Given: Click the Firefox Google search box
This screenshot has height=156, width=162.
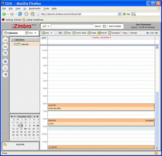Looking at the screenshot, I should tap(146, 14).
